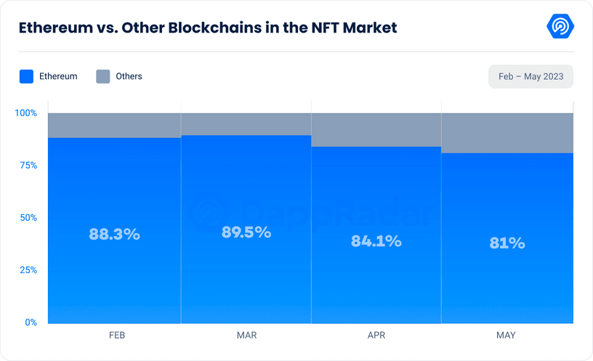Click the 0% y-axis label

31,323
